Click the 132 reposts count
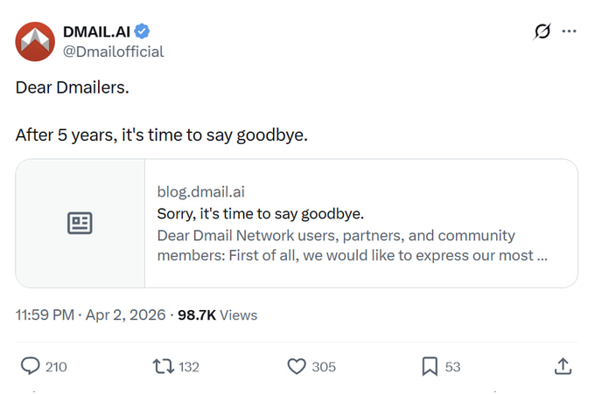595x394 pixels. [189, 367]
